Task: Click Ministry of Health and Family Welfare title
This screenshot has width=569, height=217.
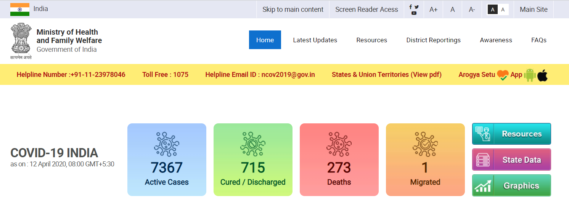Action: point(69,36)
